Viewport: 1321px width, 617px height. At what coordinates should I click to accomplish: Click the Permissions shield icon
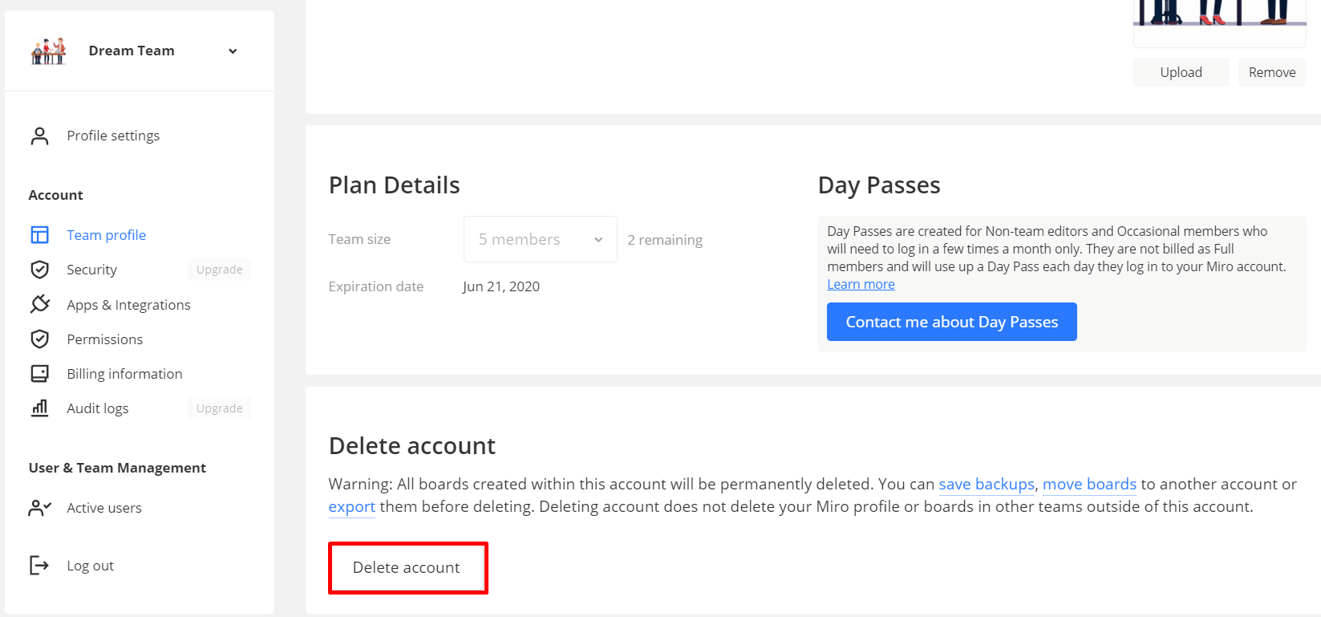(x=39, y=339)
